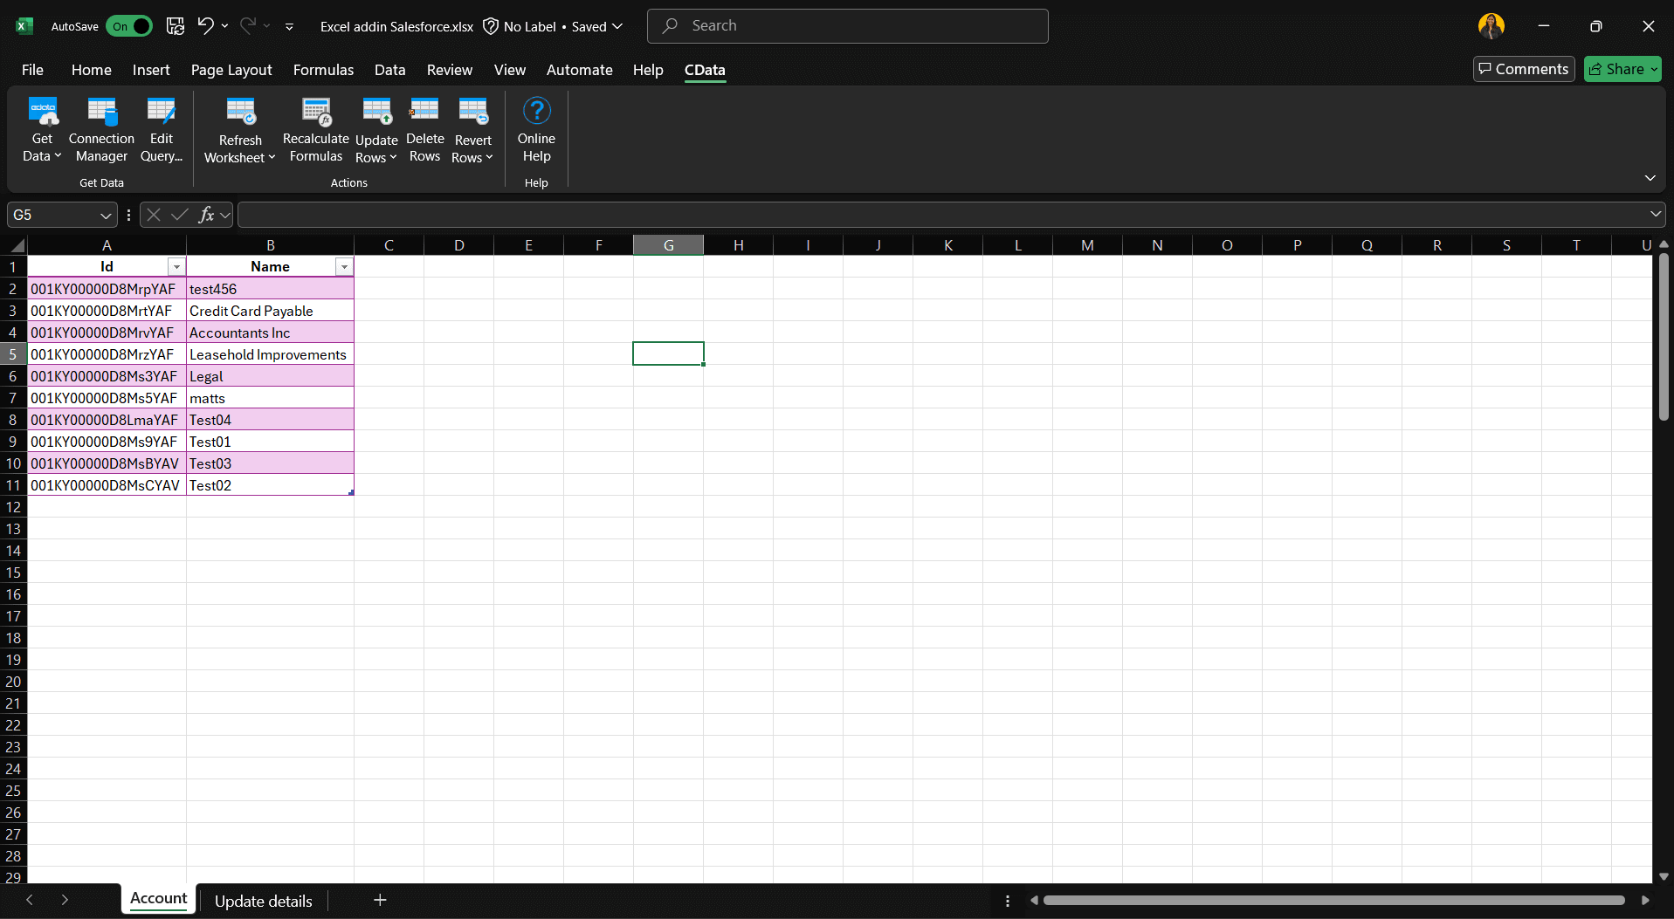Viewport: 1674px width, 919px height.
Task: Click the Delete Rows icon
Action: coord(424,112)
